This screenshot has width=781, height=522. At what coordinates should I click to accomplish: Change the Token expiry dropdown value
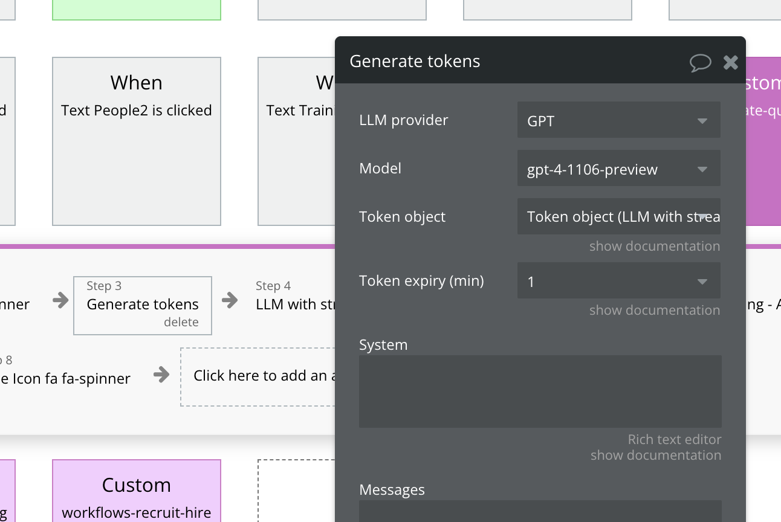tap(618, 281)
